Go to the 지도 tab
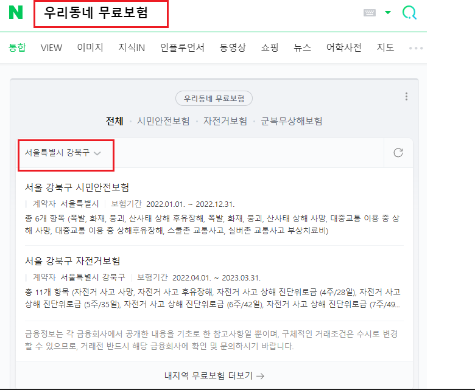475x390 pixels. (x=385, y=47)
